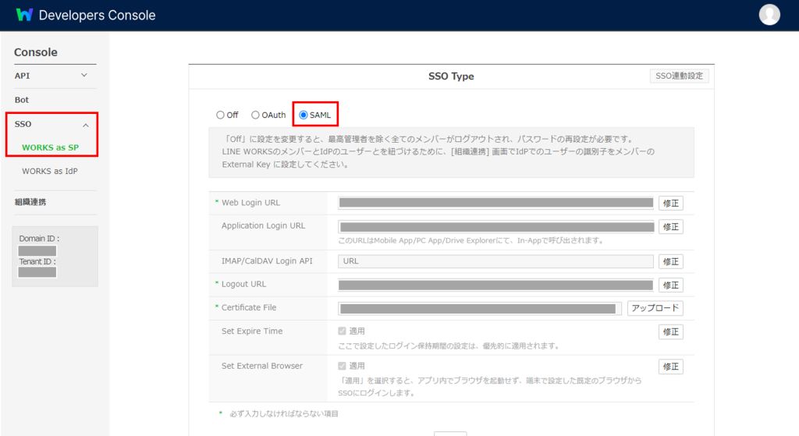Collapse the SSO menu section

(x=85, y=125)
